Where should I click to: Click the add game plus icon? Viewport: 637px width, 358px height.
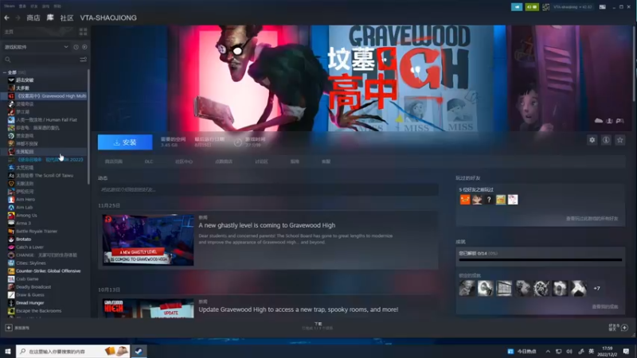point(9,328)
